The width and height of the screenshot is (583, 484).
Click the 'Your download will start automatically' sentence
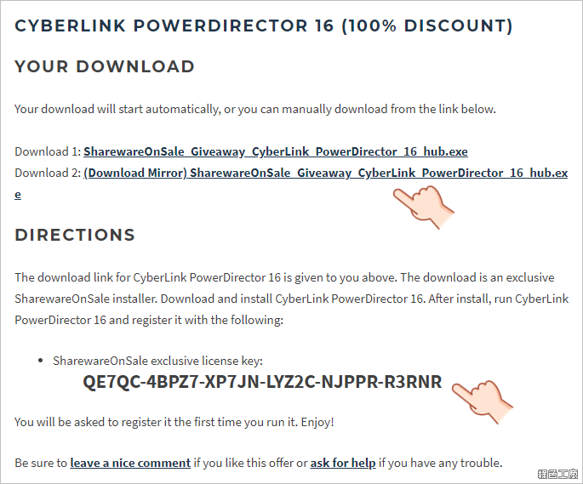255,109
